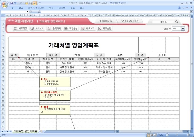Select the rank cell 부장
194x137 pixels.
[x=120, y=55]
